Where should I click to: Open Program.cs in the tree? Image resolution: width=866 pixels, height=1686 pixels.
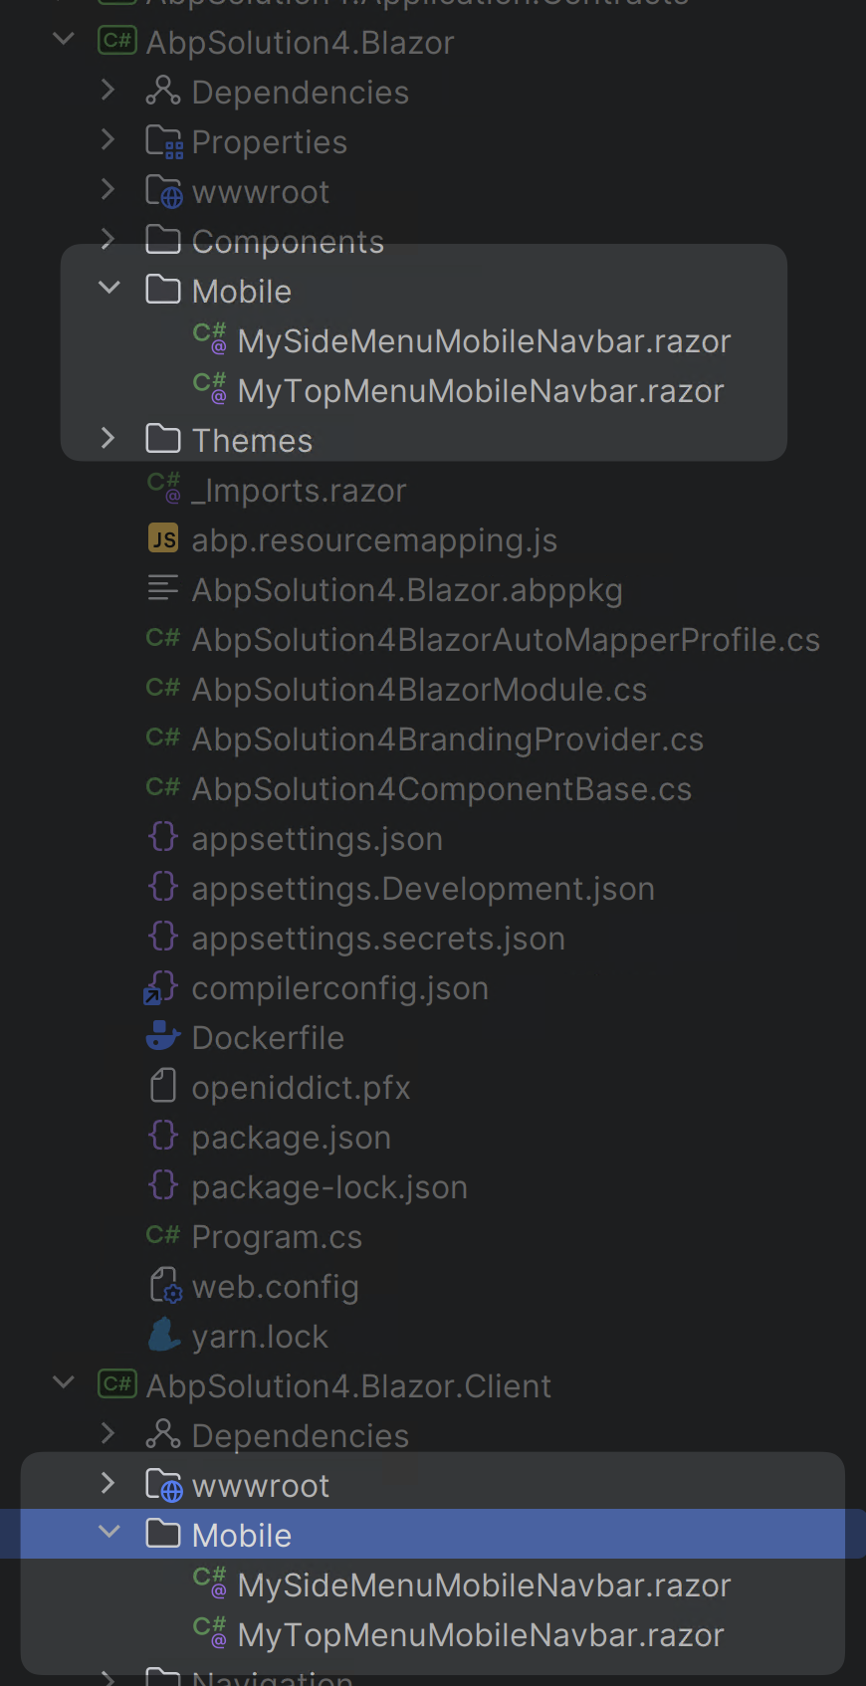[x=277, y=1236]
